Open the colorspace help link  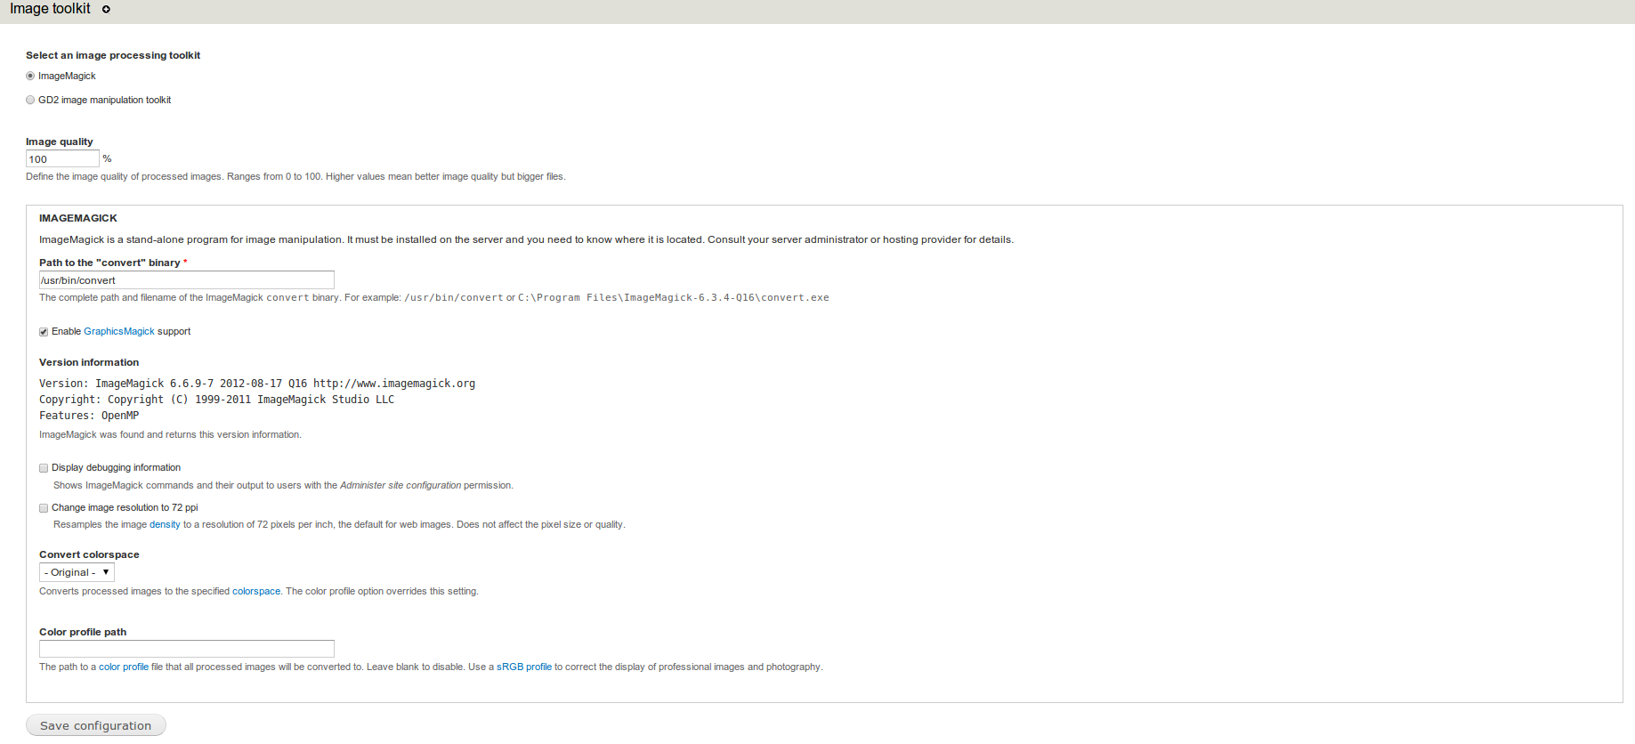[x=256, y=592]
